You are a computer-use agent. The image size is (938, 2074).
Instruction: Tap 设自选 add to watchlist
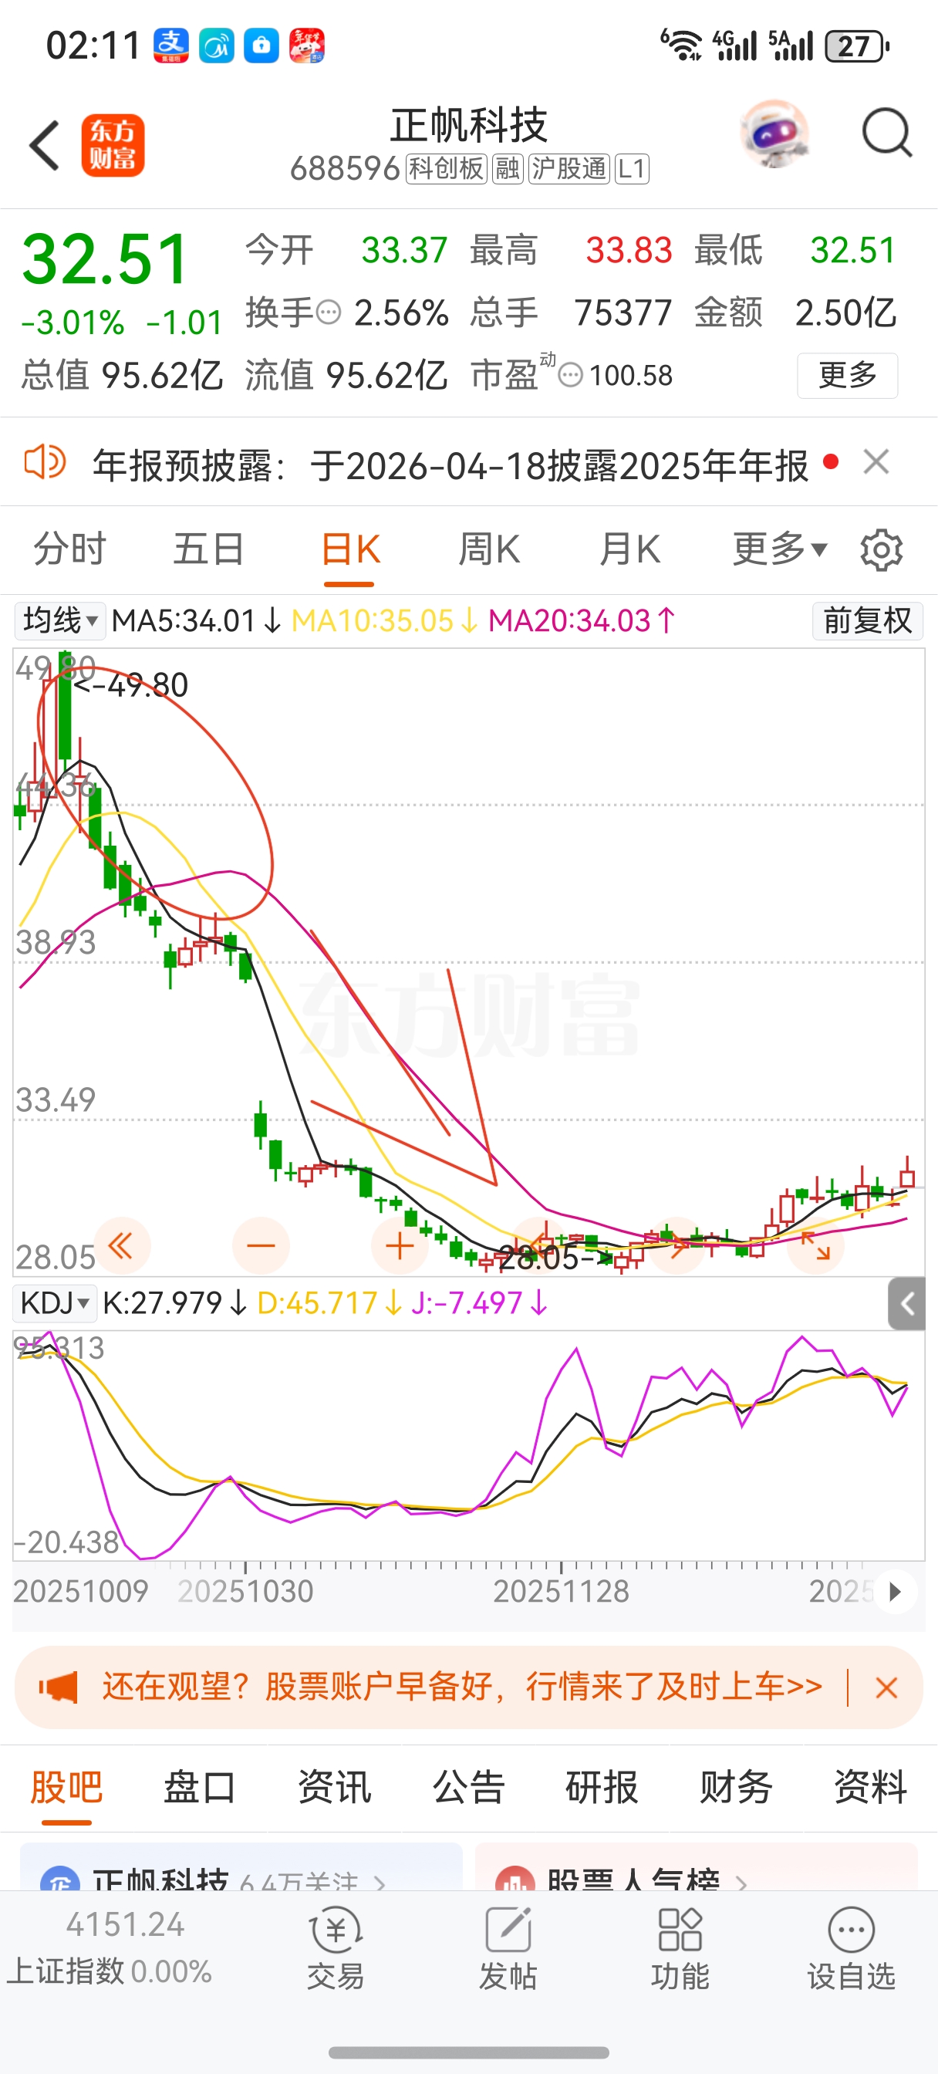[851, 1948]
